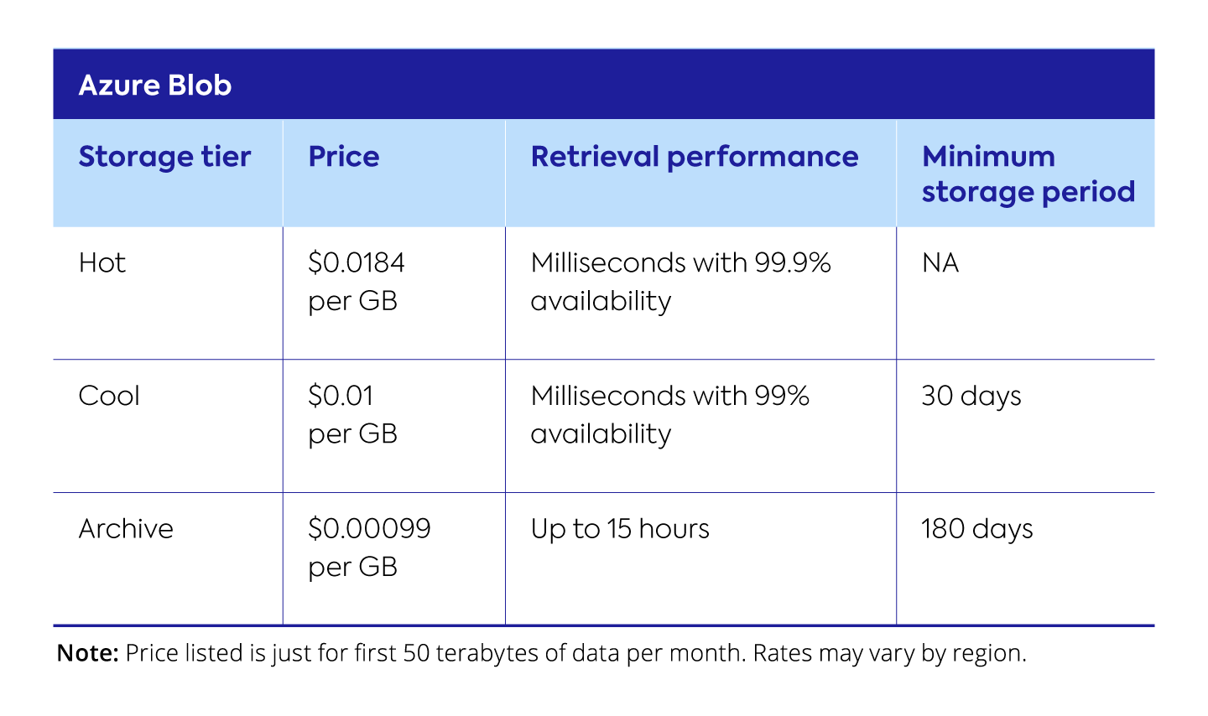1208x716 pixels.
Task: Select the Hot storage tier cell
Action: pyautogui.click(x=102, y=263)
